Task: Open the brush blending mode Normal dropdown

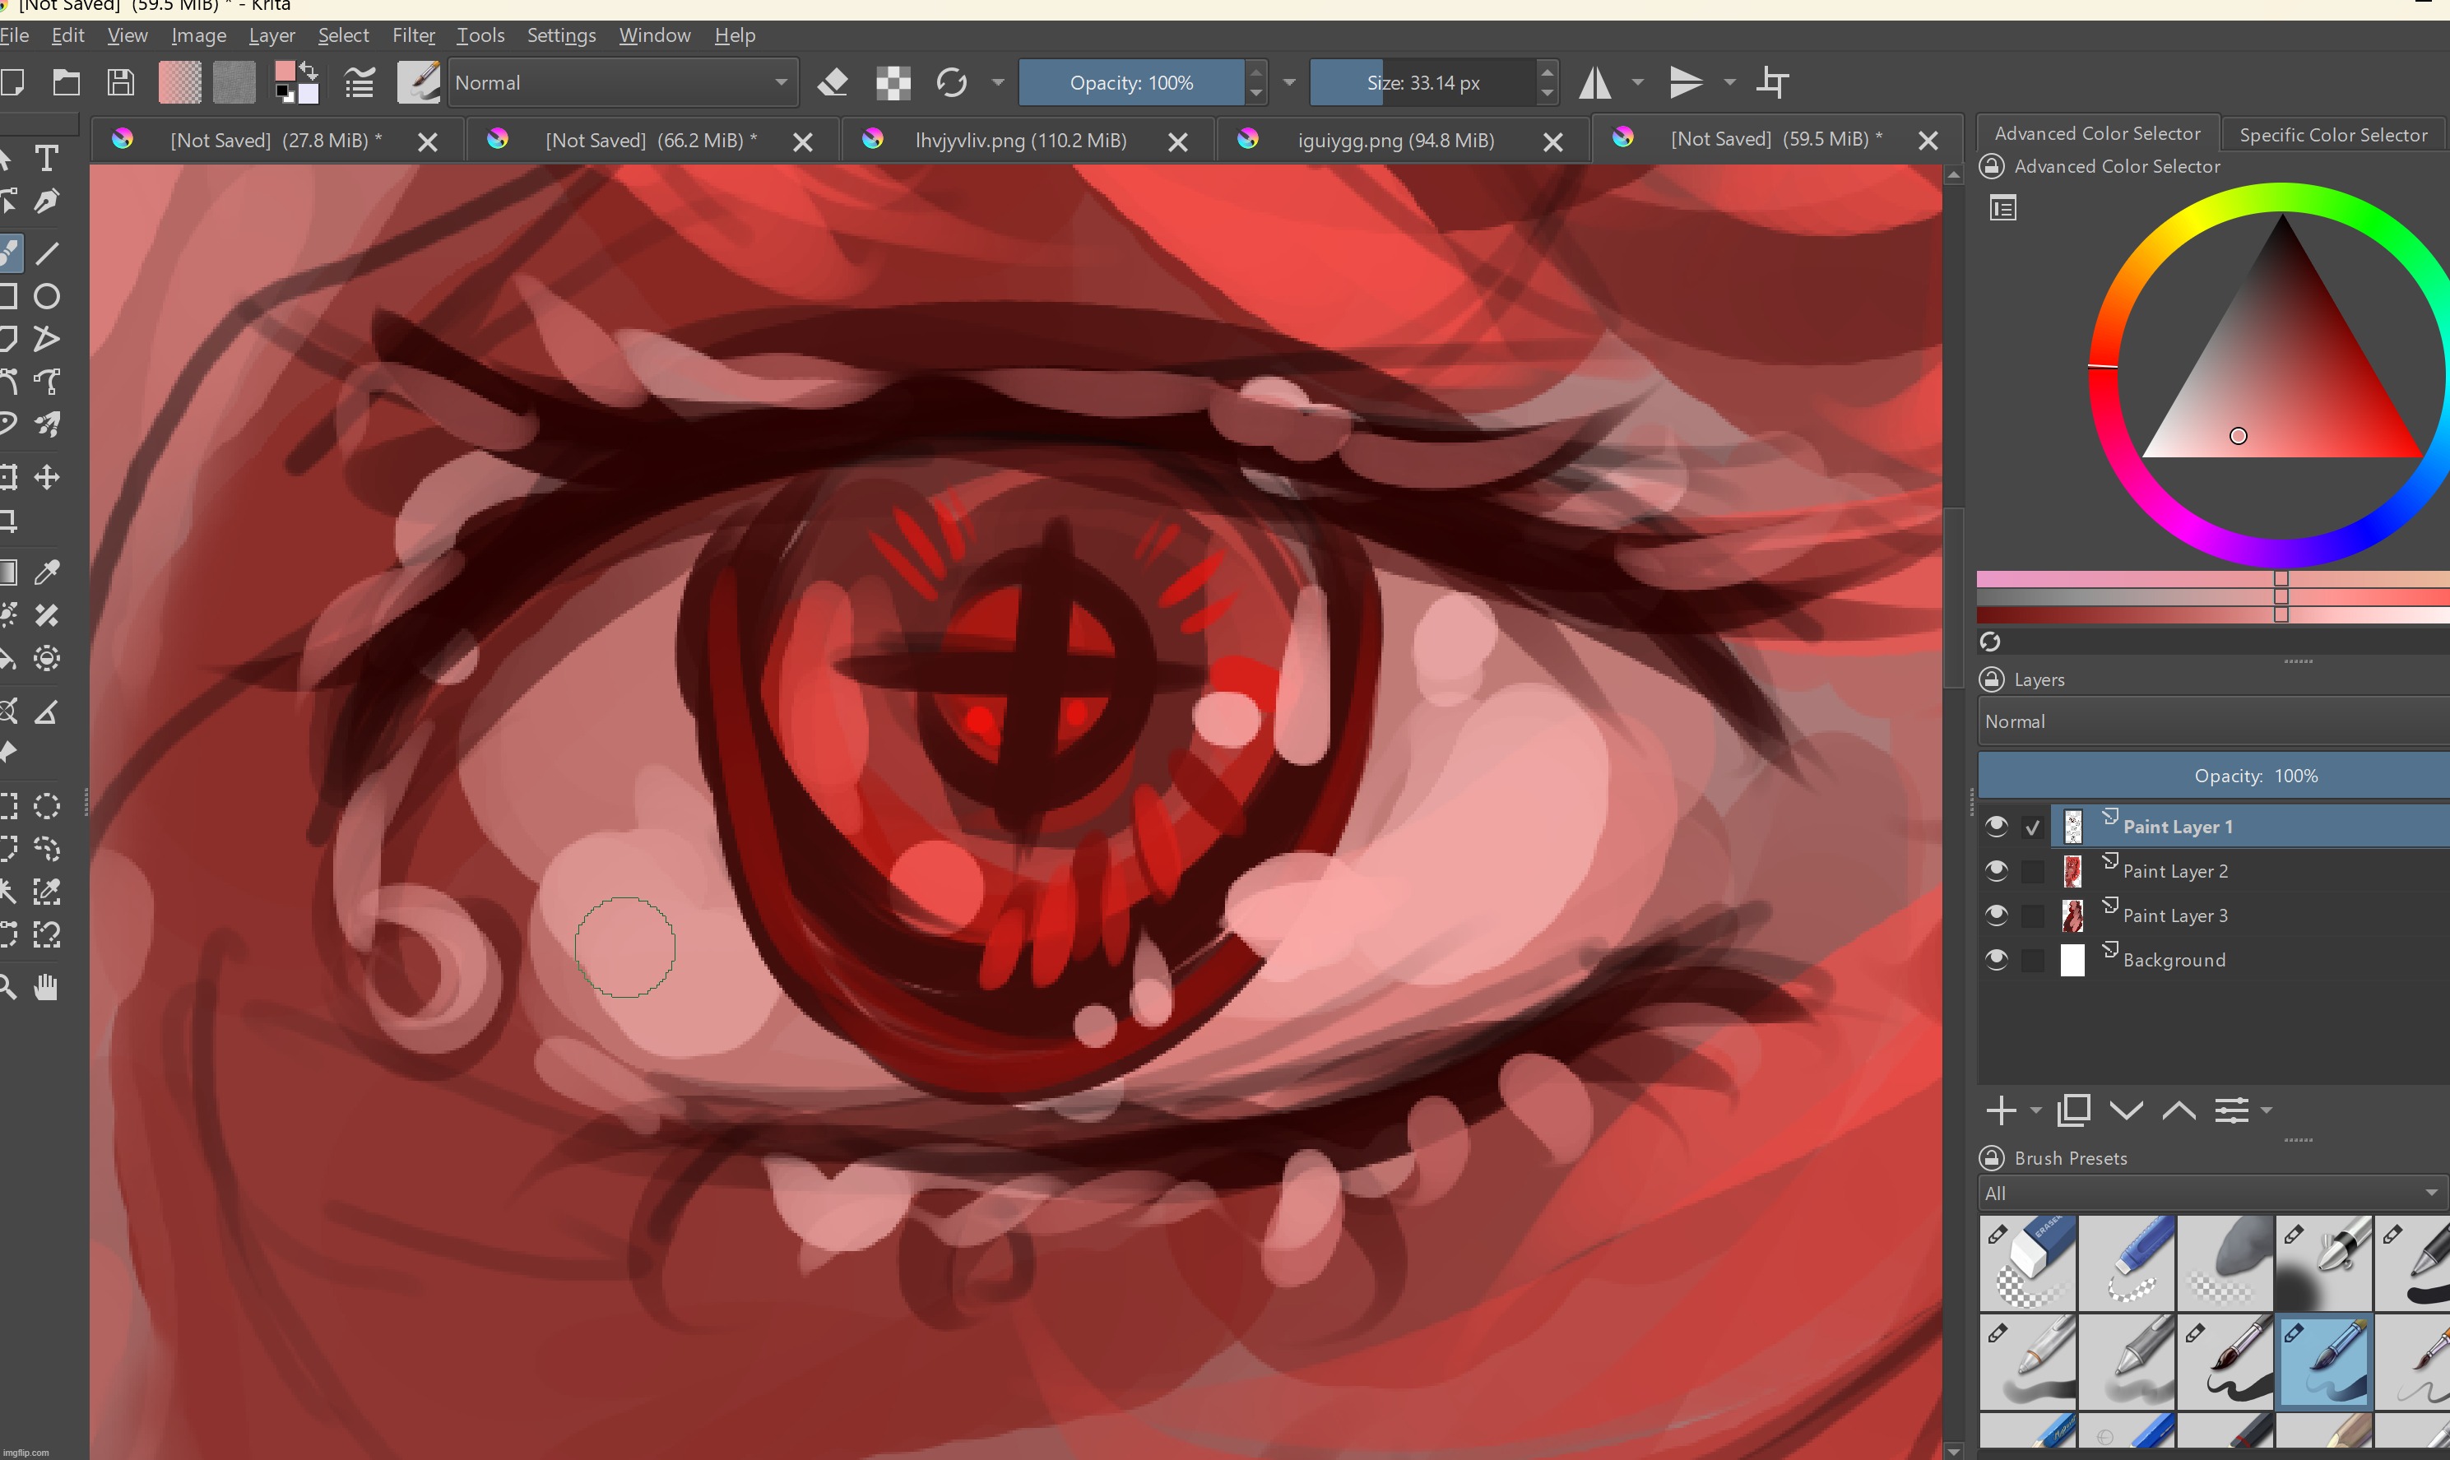Action: point(622,82)
